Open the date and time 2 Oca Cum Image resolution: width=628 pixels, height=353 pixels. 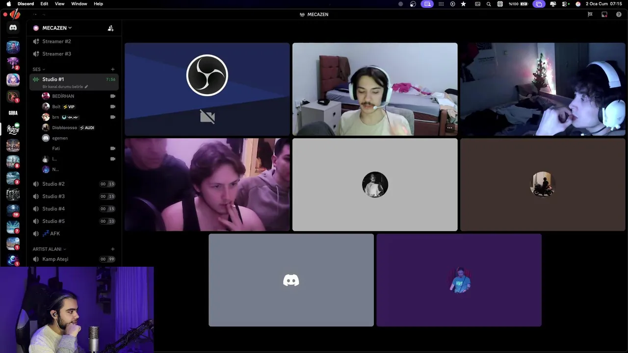click(x=604, y=4)
